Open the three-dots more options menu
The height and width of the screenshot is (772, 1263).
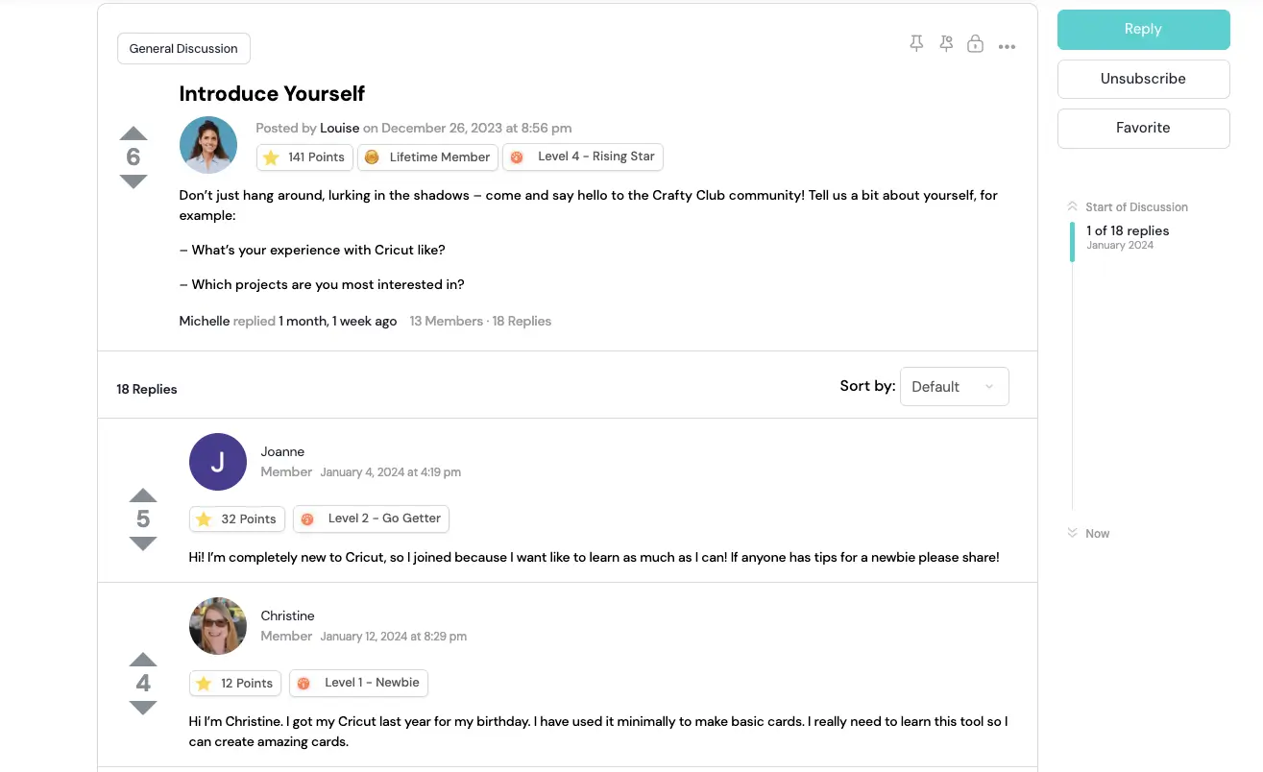point(1007,46)
